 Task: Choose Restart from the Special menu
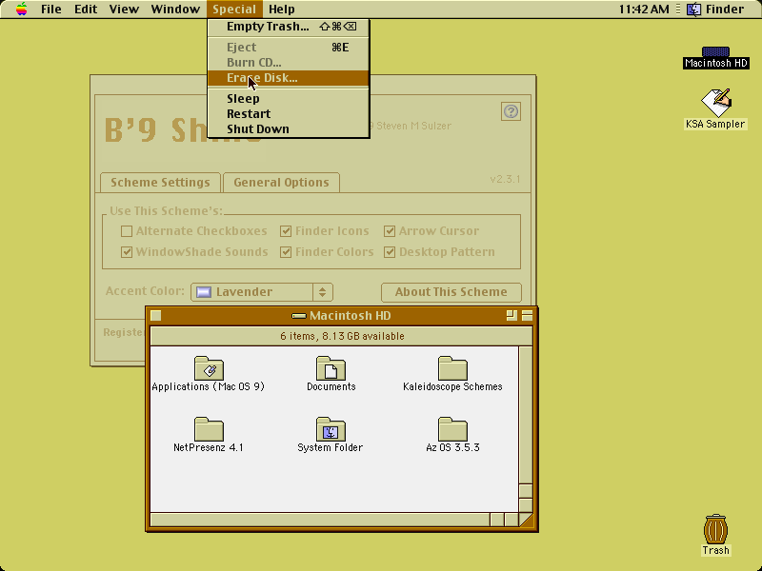pos(289,113)
